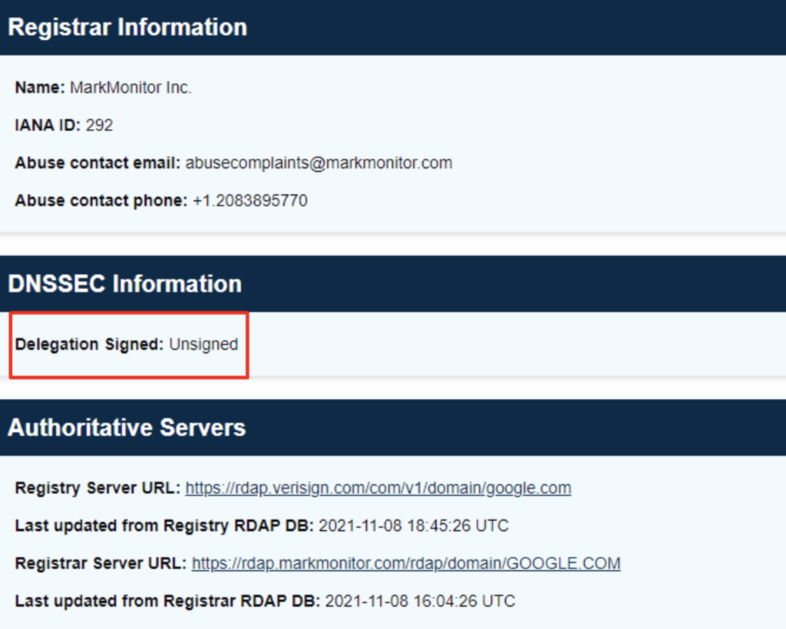The image size is (786, 629).
Task: Click the IANA ID value 292
Action: (x=102, y=125)
